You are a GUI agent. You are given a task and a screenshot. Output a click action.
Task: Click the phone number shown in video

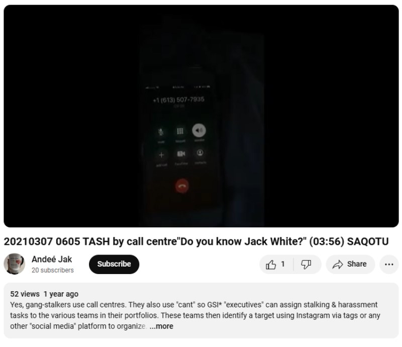pyautogui.click(x=179, y=100)
